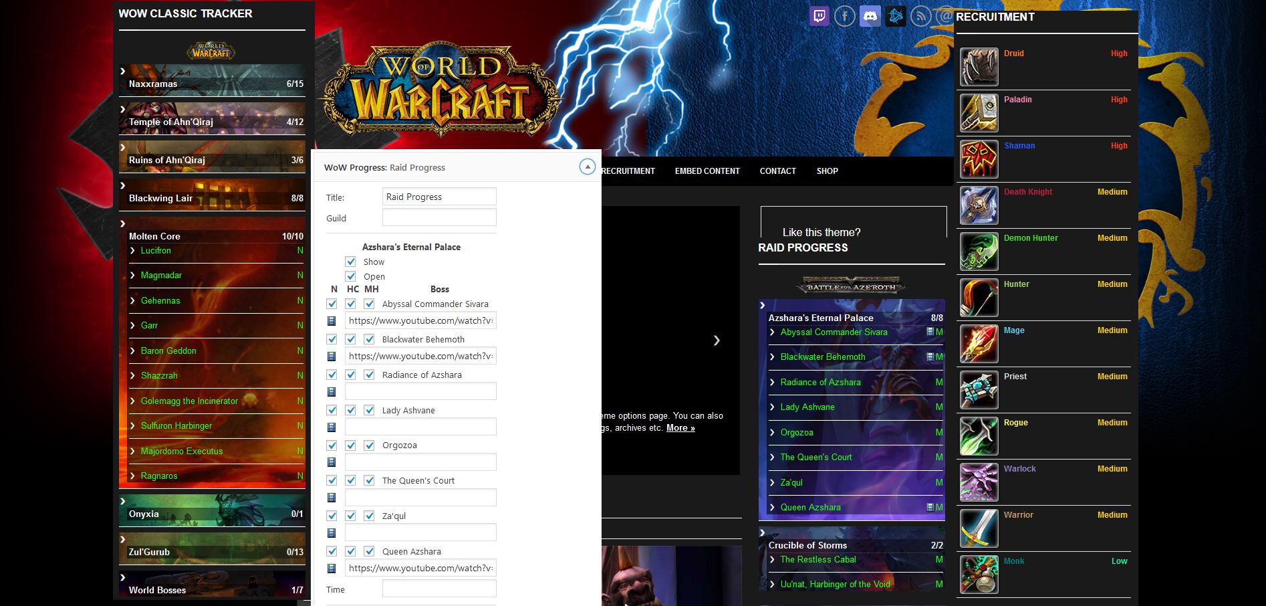Click video icon under Radiance of Azshara

[x=332, y=392]
